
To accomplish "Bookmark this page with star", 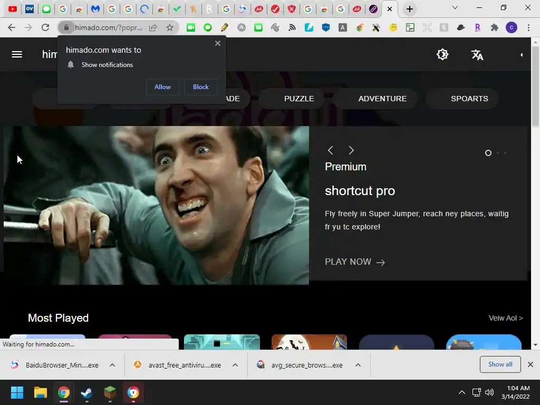I will point(169,27).
